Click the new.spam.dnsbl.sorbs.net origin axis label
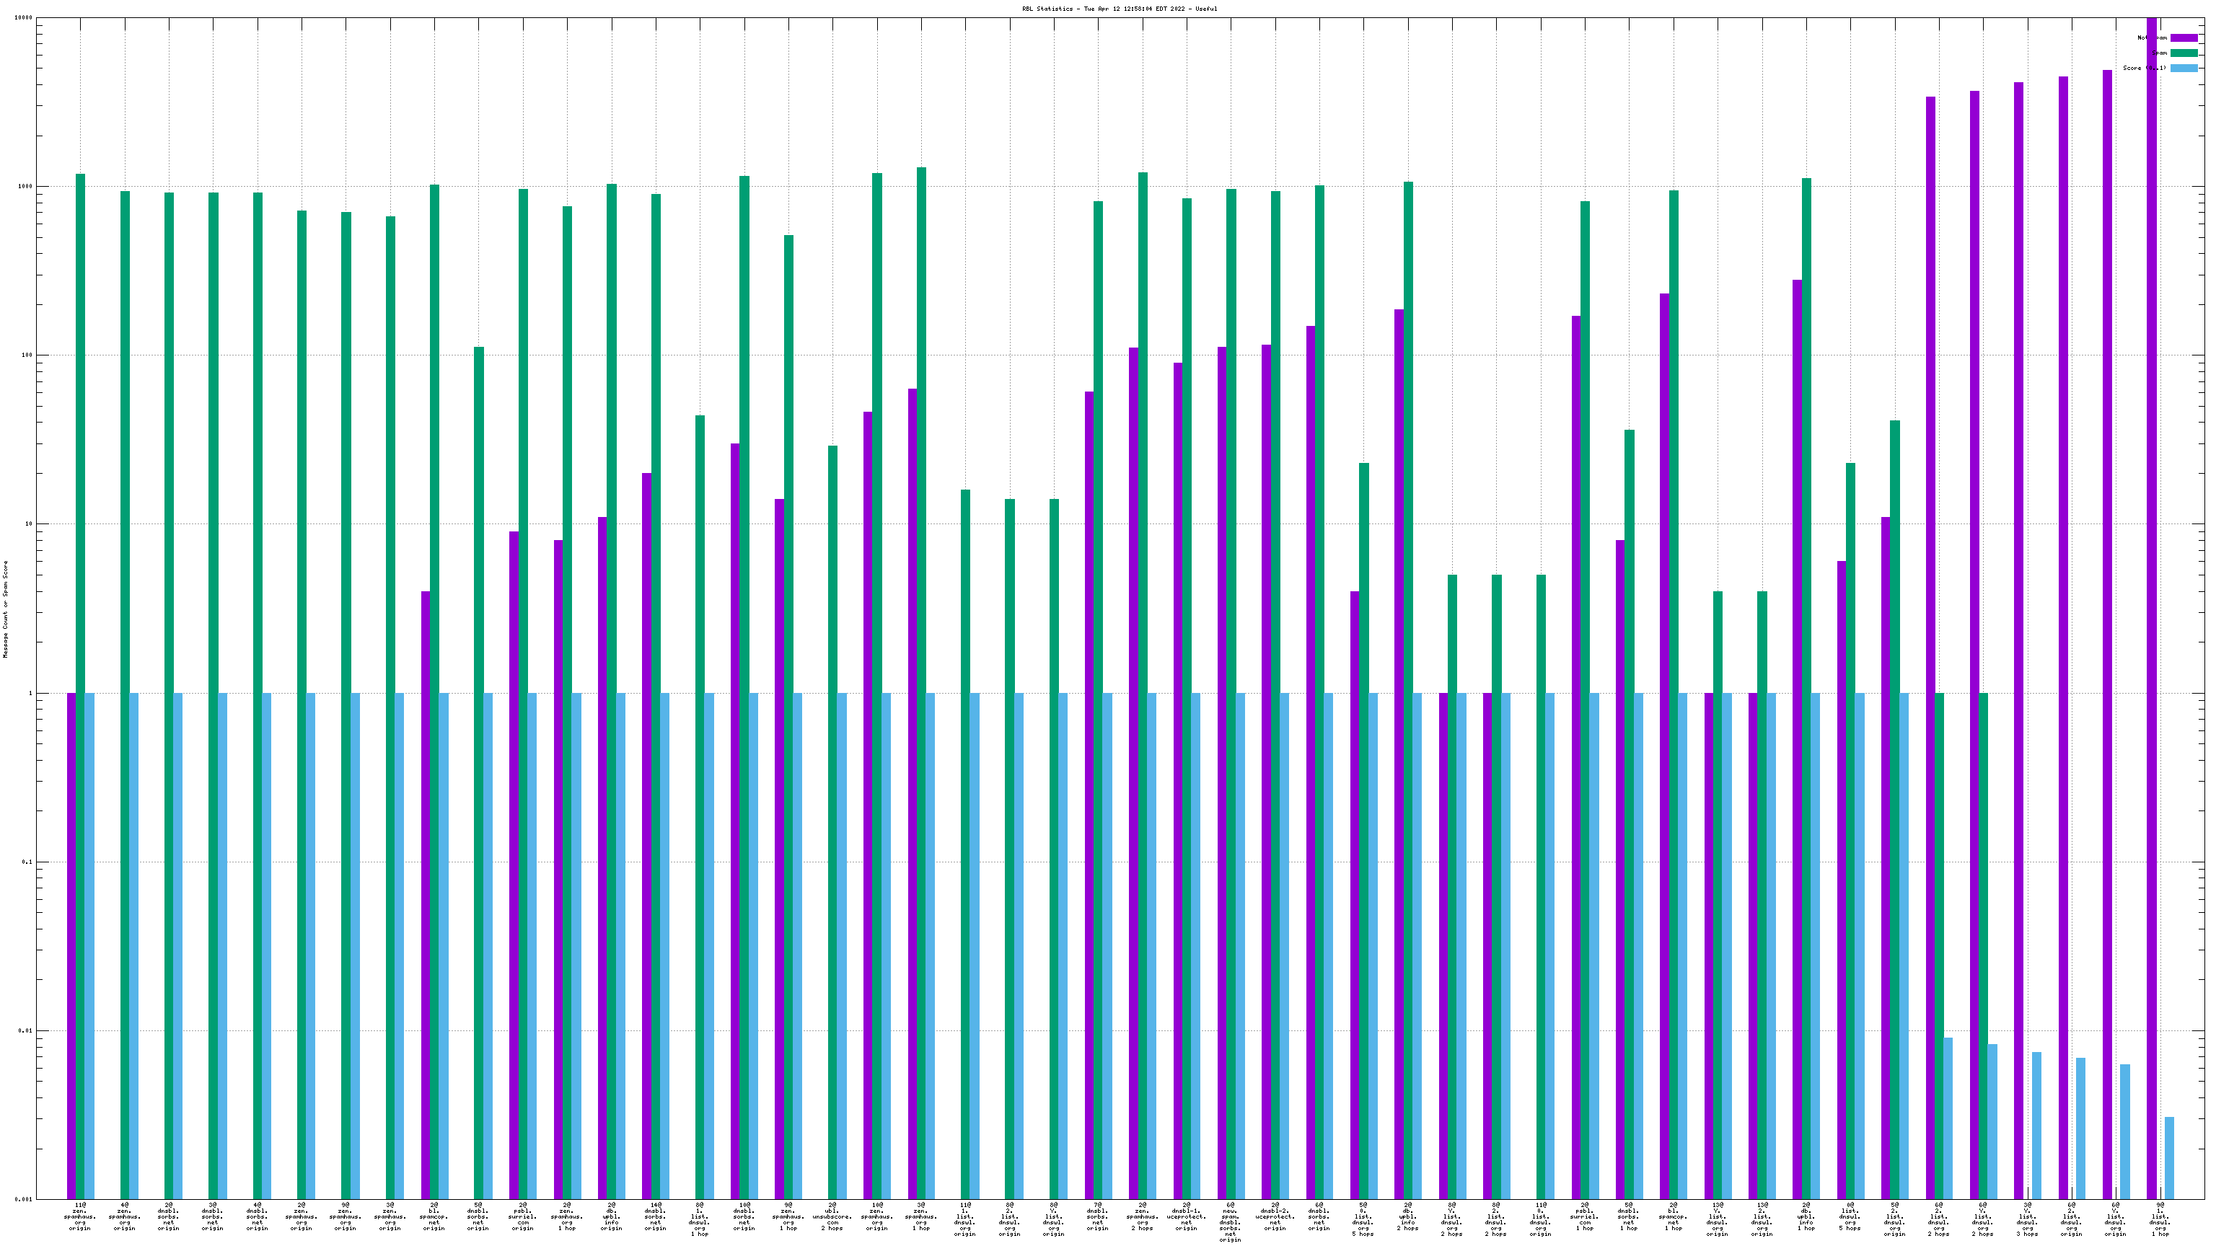 pyautogui.click(x=1230, y=1222)
